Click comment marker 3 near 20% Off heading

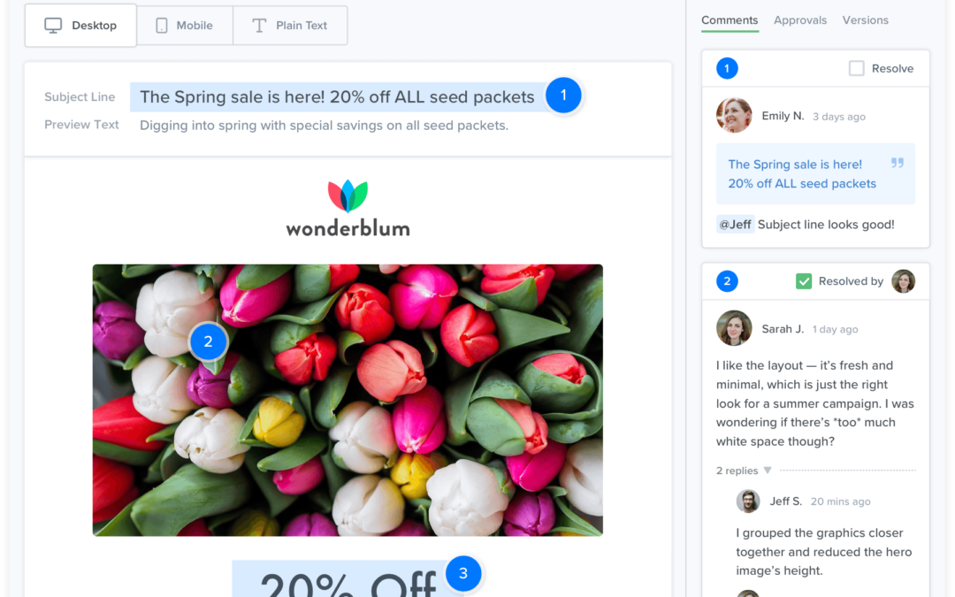(x=463, y=573)
